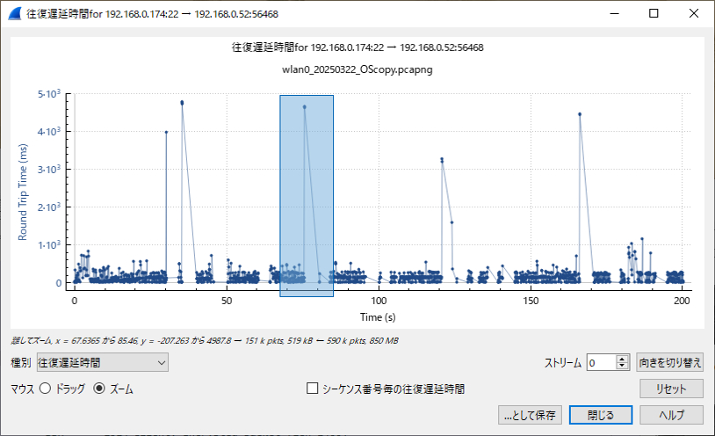The height and width of the screenshot is (436, 715).
Task: Click the 向きを切り替え button
Action: pos(669,362)
